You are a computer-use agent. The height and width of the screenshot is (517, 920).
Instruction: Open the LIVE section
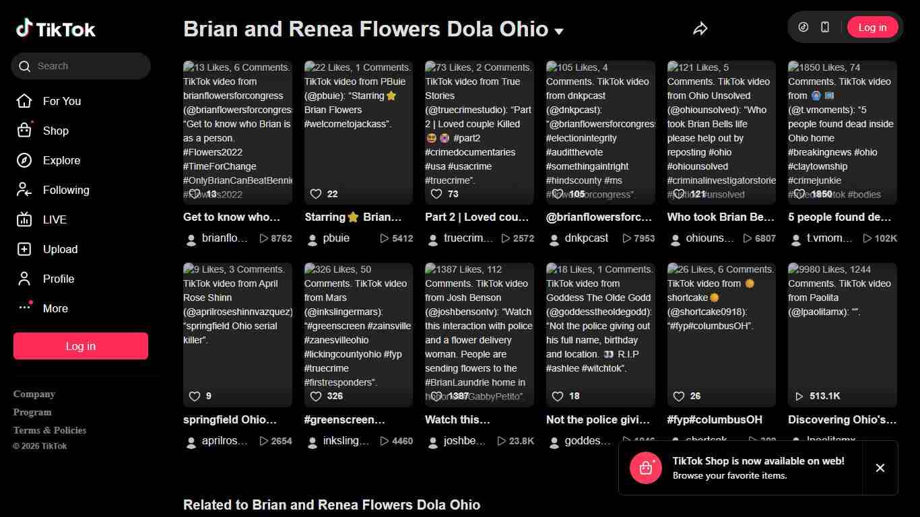[54, 219]
